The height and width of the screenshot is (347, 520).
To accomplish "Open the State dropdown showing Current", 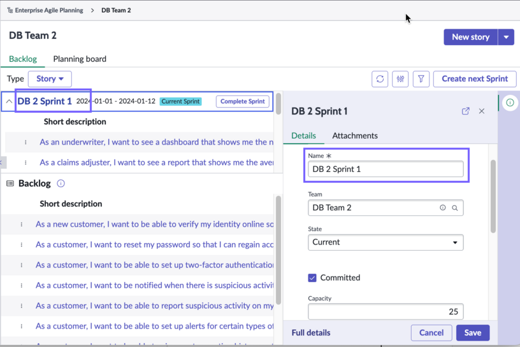I will [386, 243].
